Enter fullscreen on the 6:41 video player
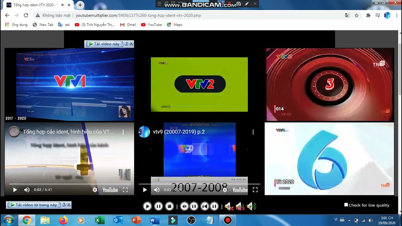Image resolution: width=402 pixels, height=226 pixels. 125,190
